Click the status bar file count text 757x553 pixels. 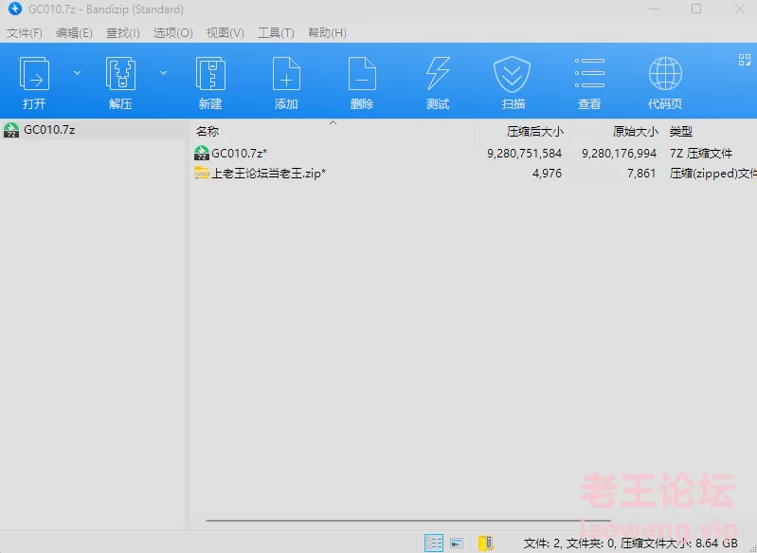630,543
